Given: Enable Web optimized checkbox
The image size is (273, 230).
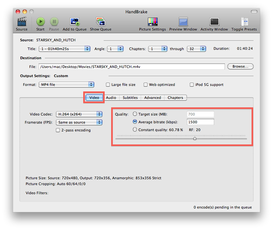Looking at the screenshot, I should [146, 85].
